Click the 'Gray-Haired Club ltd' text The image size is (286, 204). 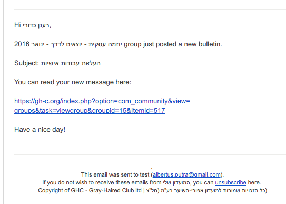tap(115, 190)
